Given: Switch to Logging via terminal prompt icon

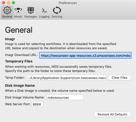Looking at the screenshot, I should pos(44,10).
